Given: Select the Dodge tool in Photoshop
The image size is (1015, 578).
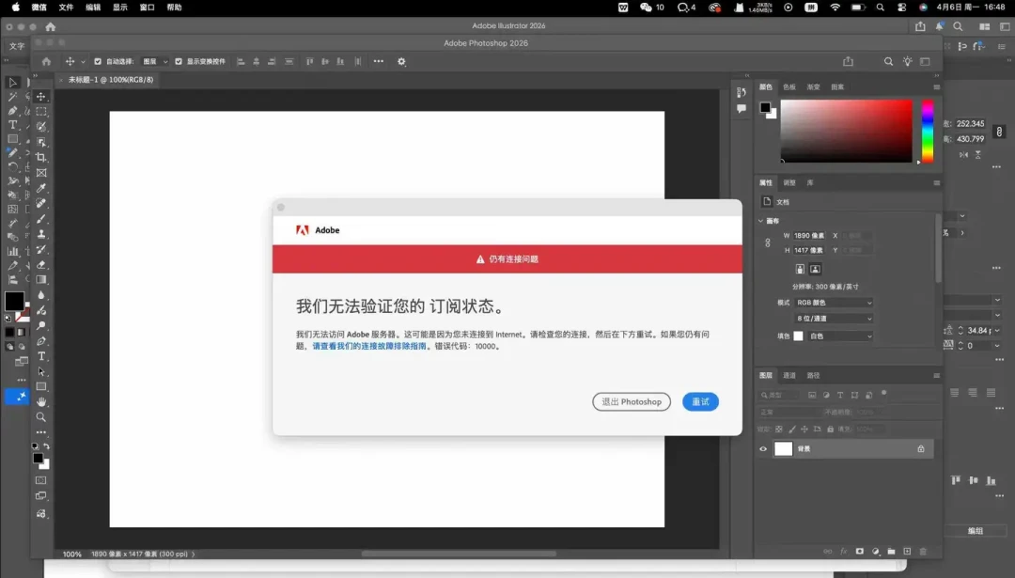Looking at the screenshot, I should pos(40,325).
